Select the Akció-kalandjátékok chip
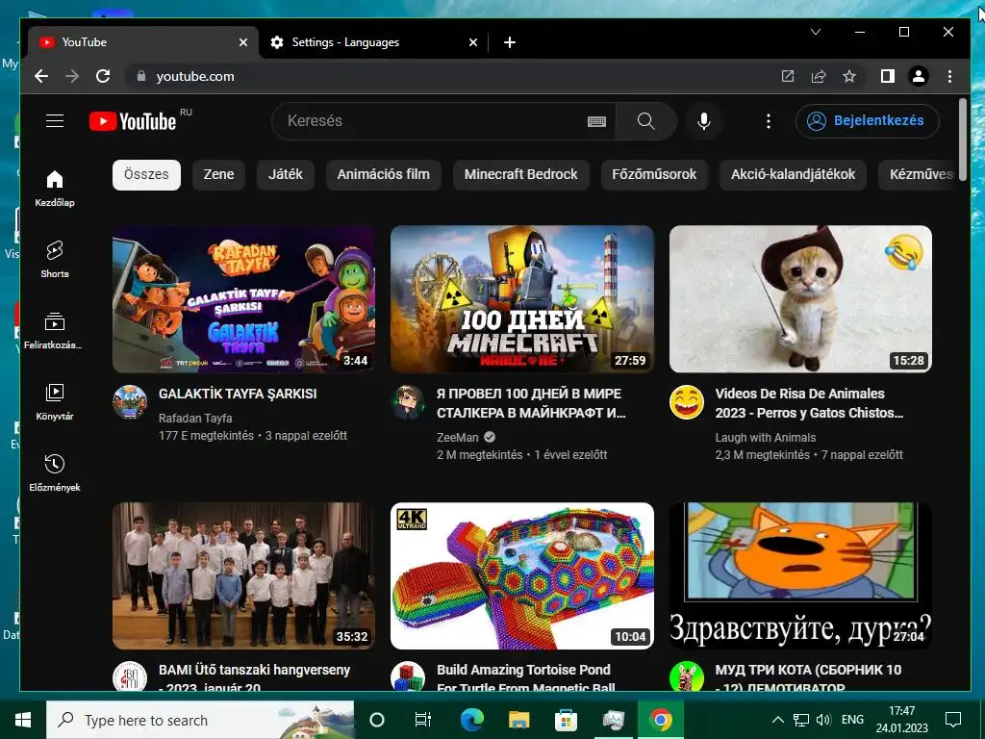985x739 pixels. tap(793, 175)
